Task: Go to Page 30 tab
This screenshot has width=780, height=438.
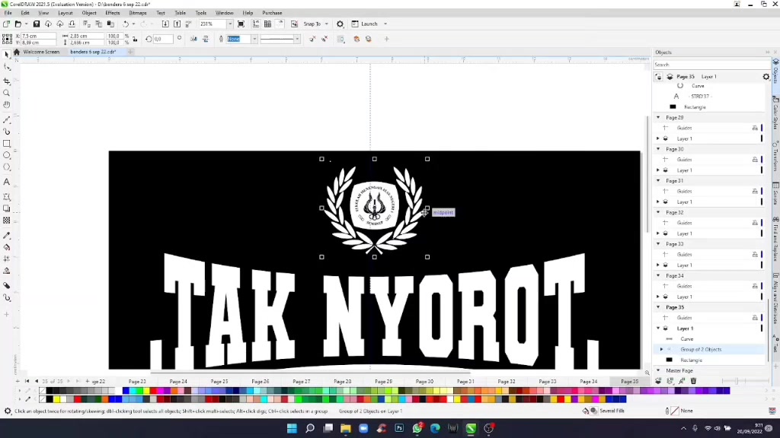Action: pyautogui.click(x=424, y=382)
